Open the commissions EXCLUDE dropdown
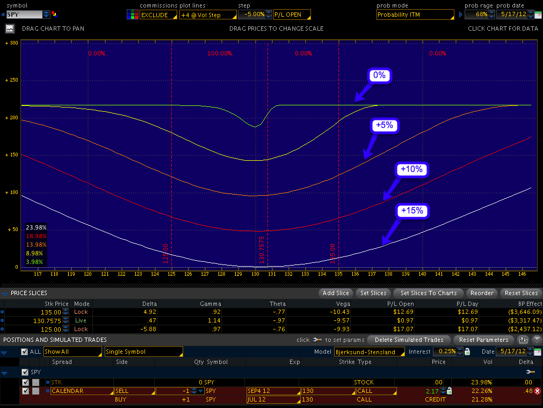Viewport: 543px width, 408px height. 158,15
